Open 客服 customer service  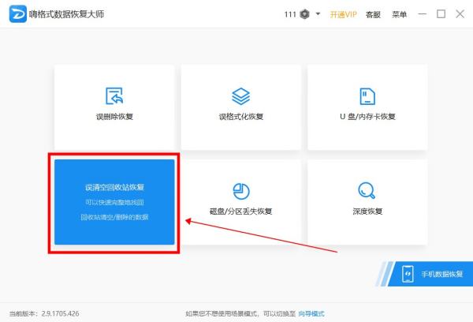tap(373, 14)
